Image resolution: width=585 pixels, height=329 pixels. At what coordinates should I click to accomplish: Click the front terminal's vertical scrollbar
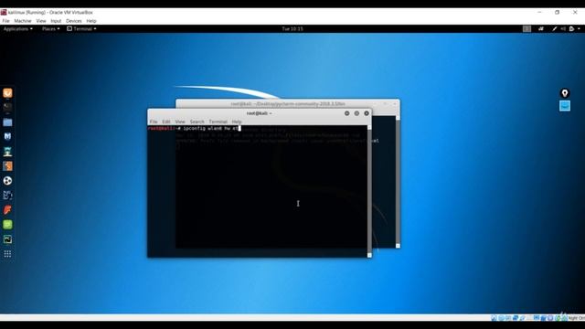pos(369,191)
